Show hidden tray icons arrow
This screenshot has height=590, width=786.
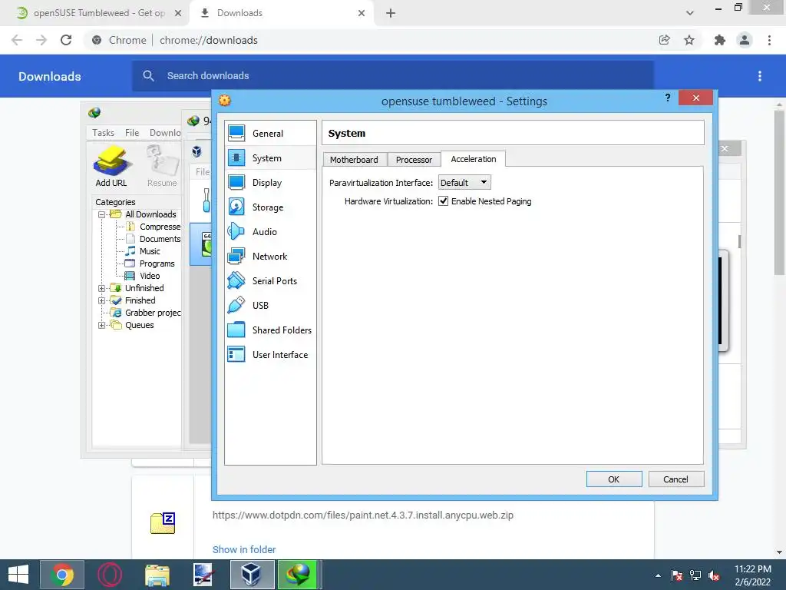(658, 576)
